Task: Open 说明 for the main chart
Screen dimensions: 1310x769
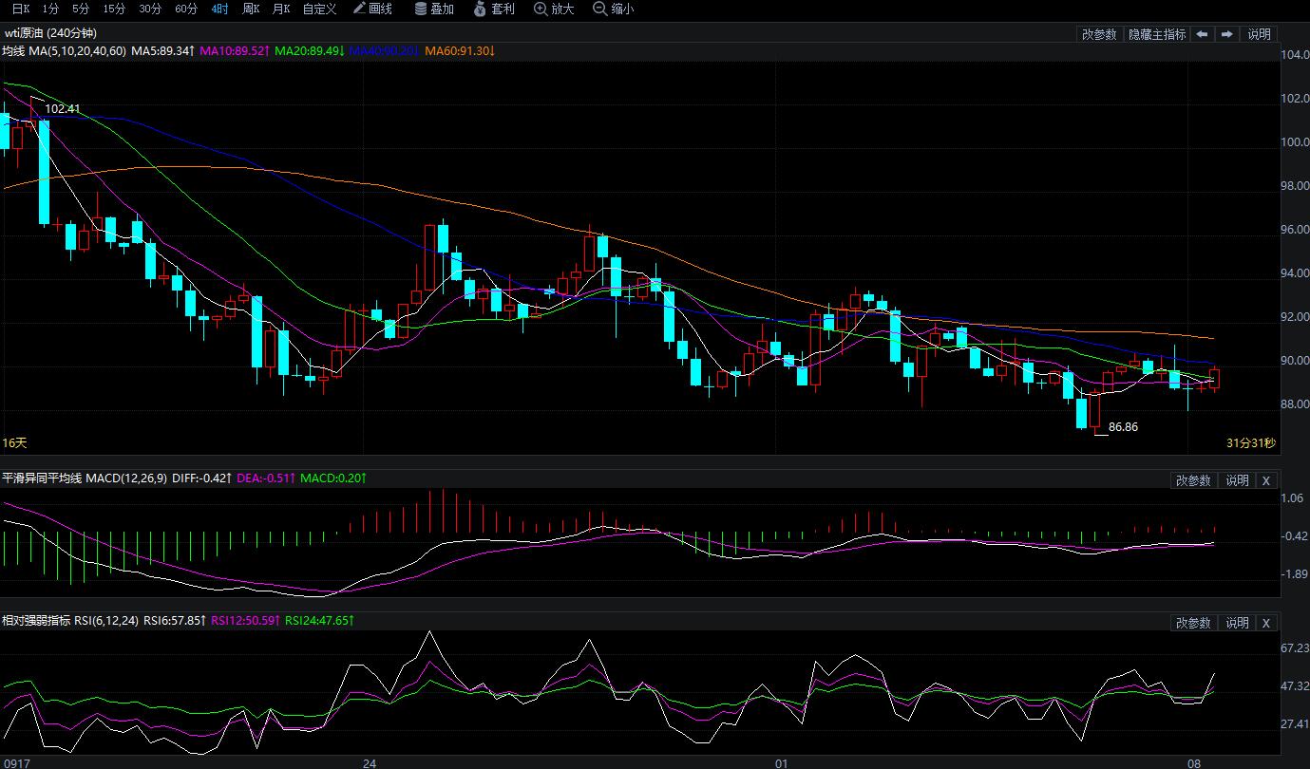Action: pos(1259,34)
